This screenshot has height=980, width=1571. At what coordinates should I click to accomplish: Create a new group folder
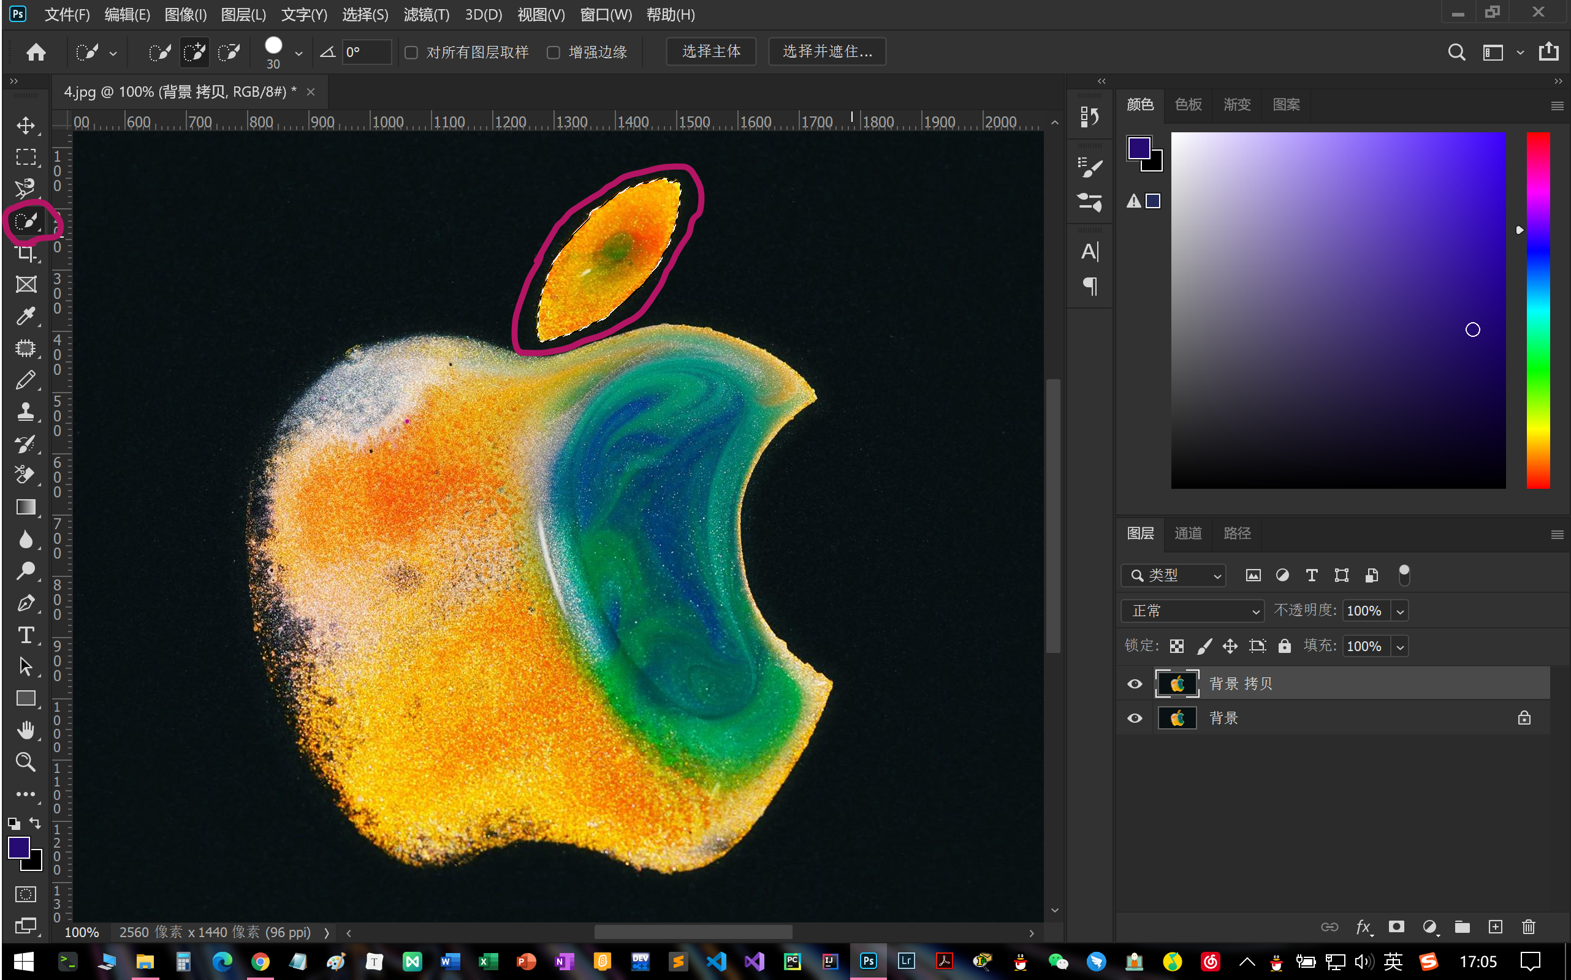1462,927
